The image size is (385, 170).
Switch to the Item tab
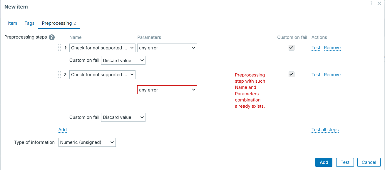13,23
